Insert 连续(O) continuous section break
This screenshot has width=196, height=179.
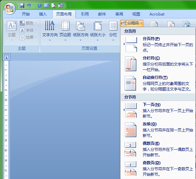pos(158,130)
